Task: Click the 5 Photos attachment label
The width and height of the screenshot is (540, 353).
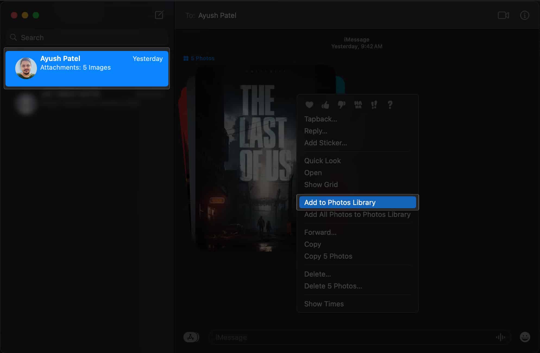Action: pyautogui.click(x=199, y=58)
